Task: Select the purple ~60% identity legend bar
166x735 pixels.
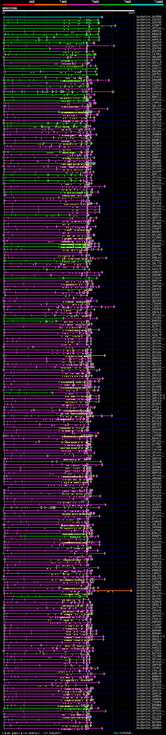Action: pyautogui.click(x=83, y=5)
